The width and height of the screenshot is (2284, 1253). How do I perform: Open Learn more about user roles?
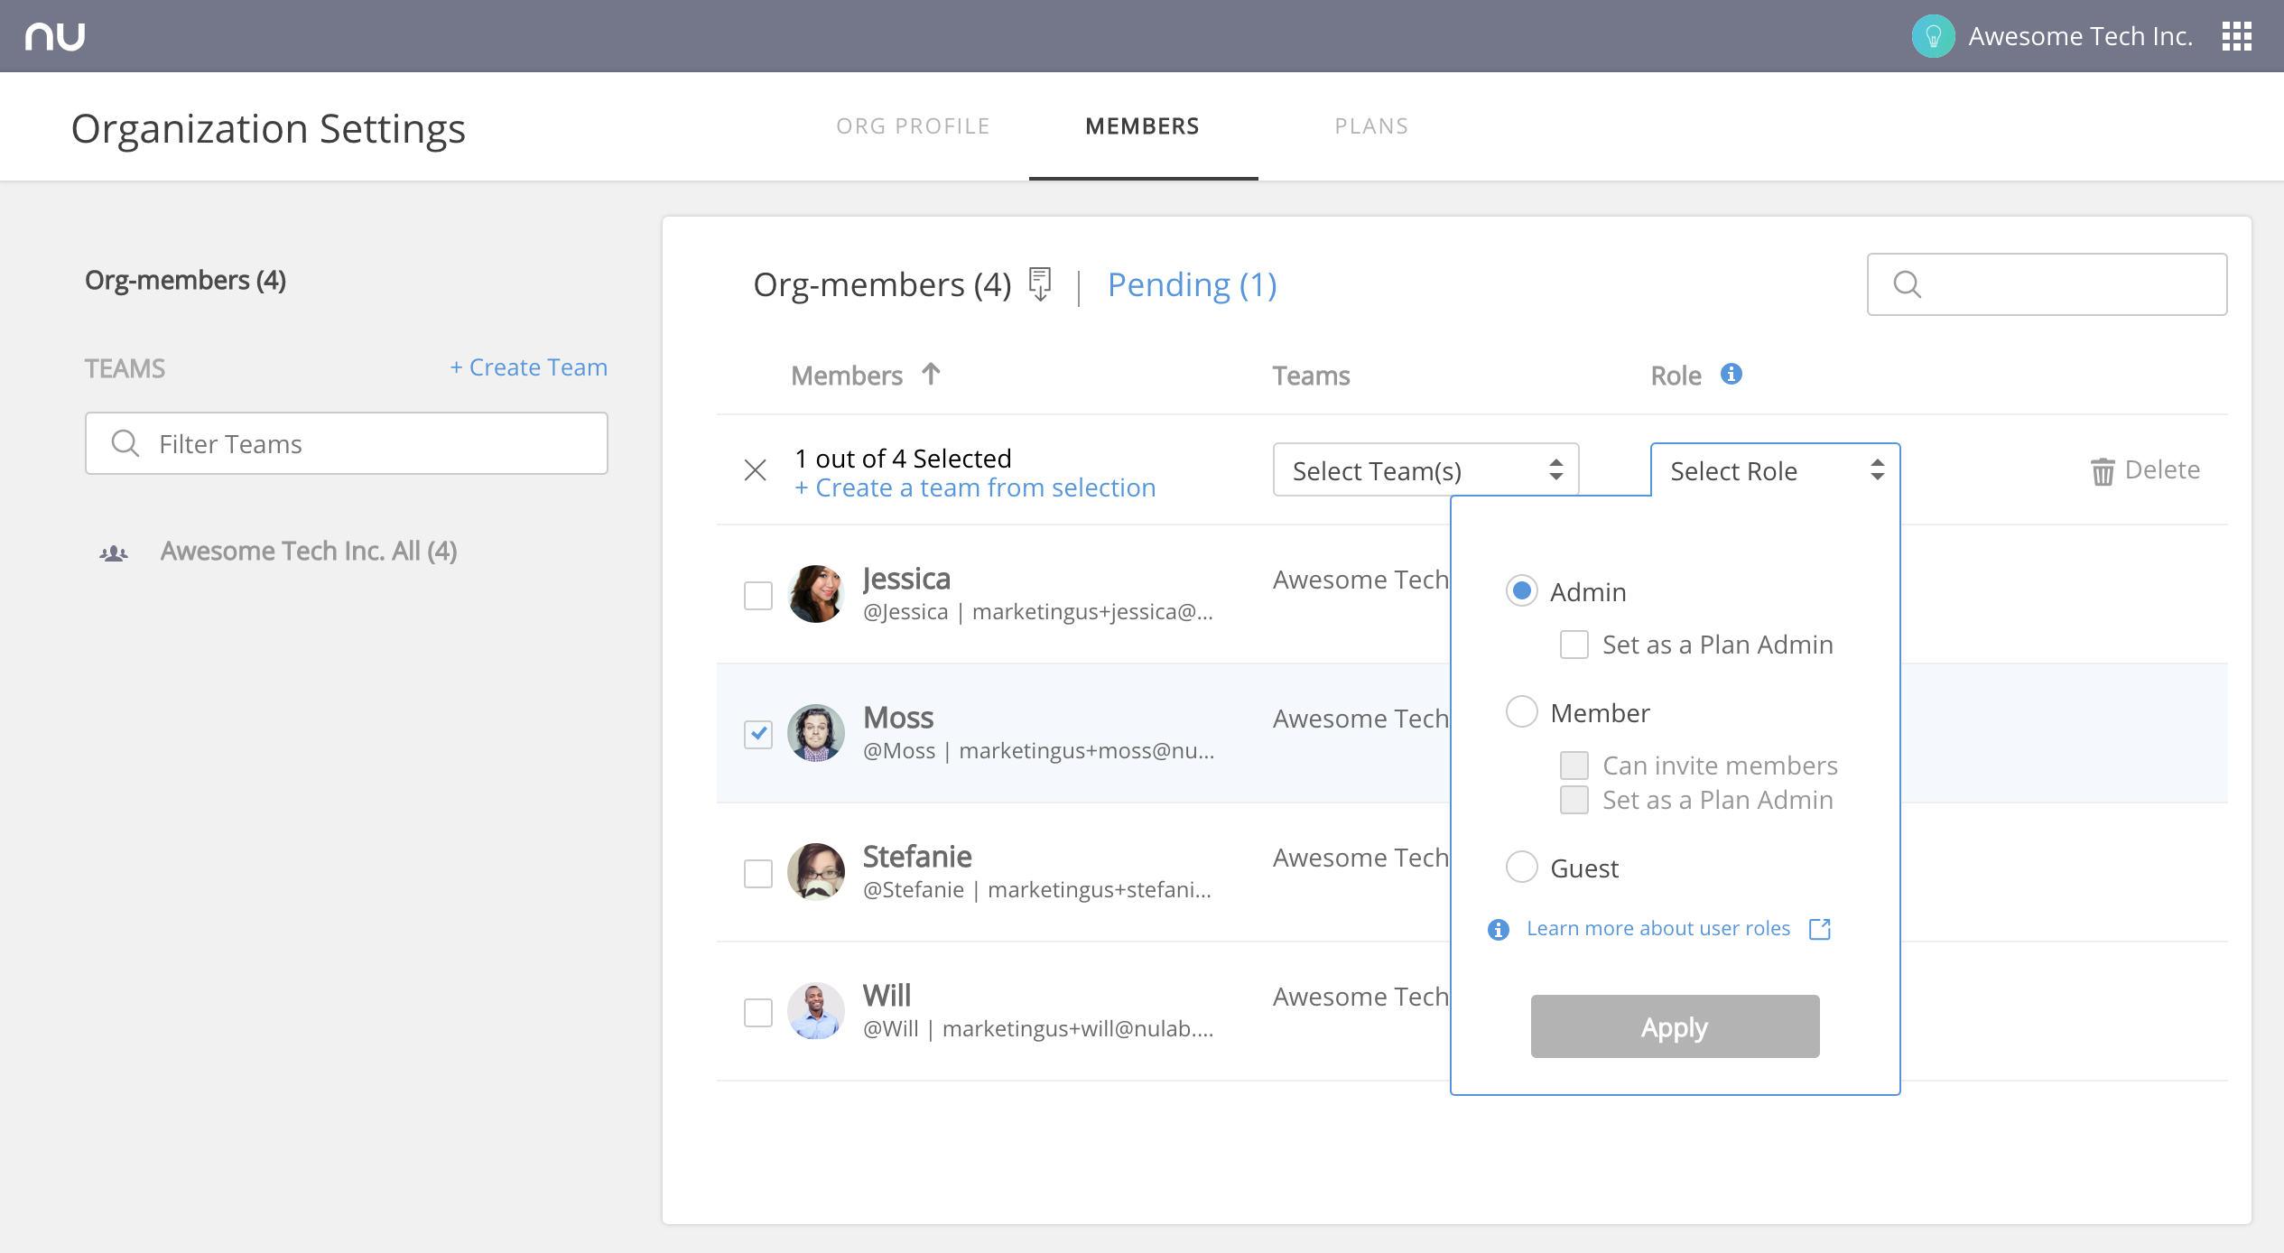coord(1658,929)
